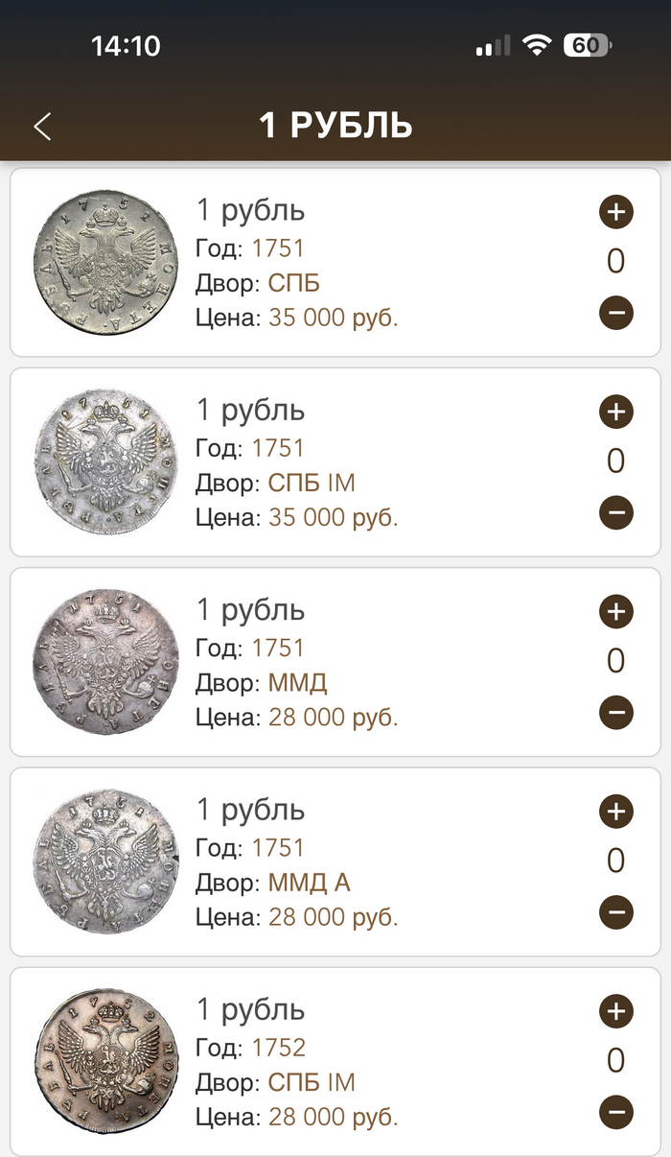Increment count of 1751 ММД А ruble
The image size is (671, 1157).
(616, 812)
